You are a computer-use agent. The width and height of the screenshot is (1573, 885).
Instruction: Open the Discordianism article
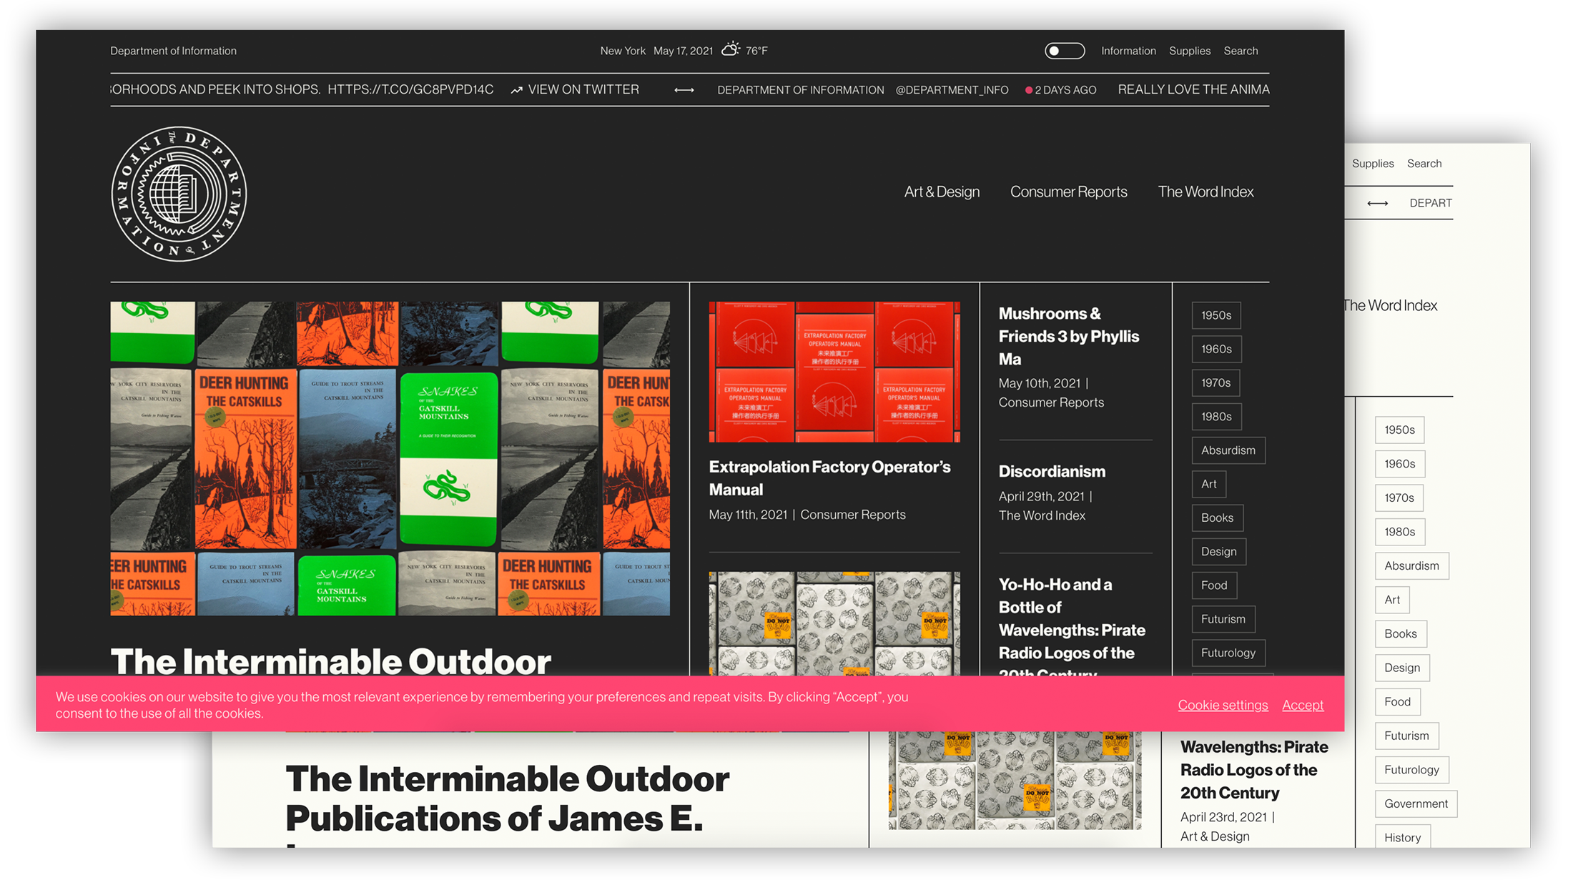pos(1052,471)
